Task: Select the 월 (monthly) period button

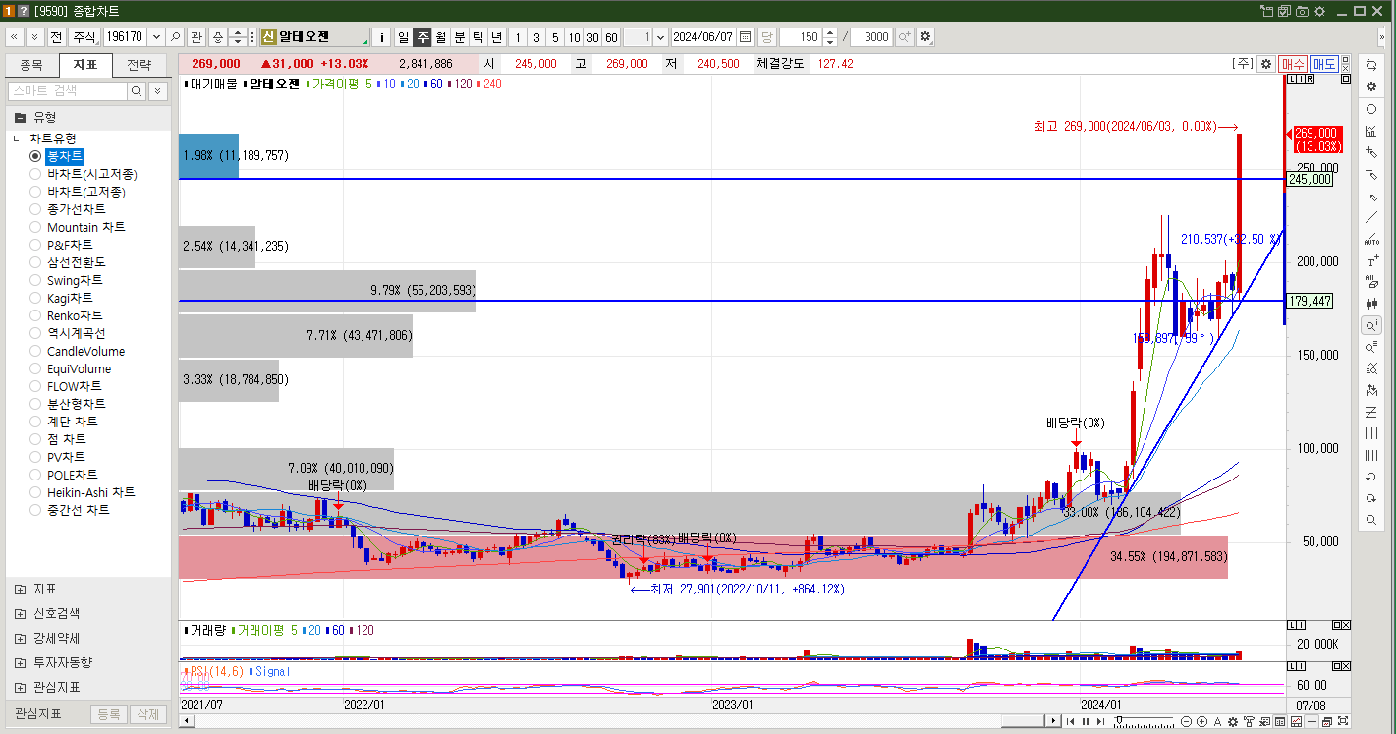Action: coord(441,37)
